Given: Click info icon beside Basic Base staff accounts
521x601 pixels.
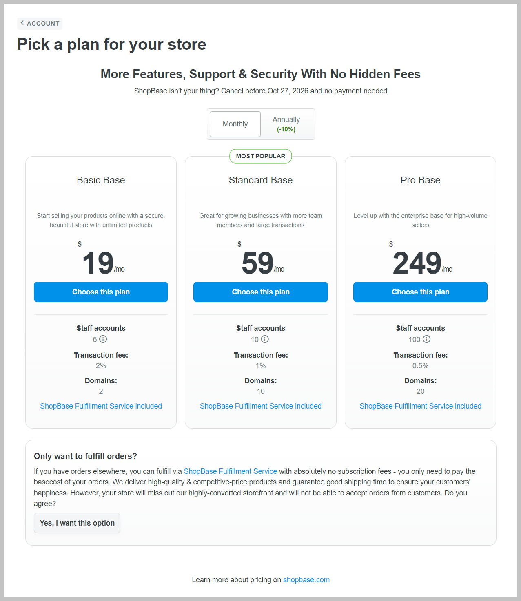Looking at the screenshot, I should coord(103,339).
